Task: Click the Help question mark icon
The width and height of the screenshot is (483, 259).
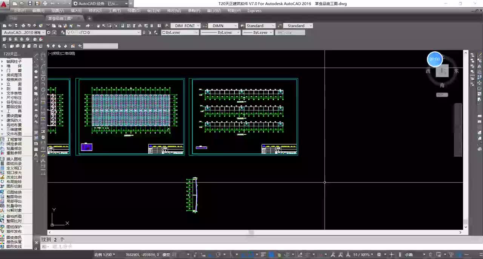Action: tap(159, 26)
